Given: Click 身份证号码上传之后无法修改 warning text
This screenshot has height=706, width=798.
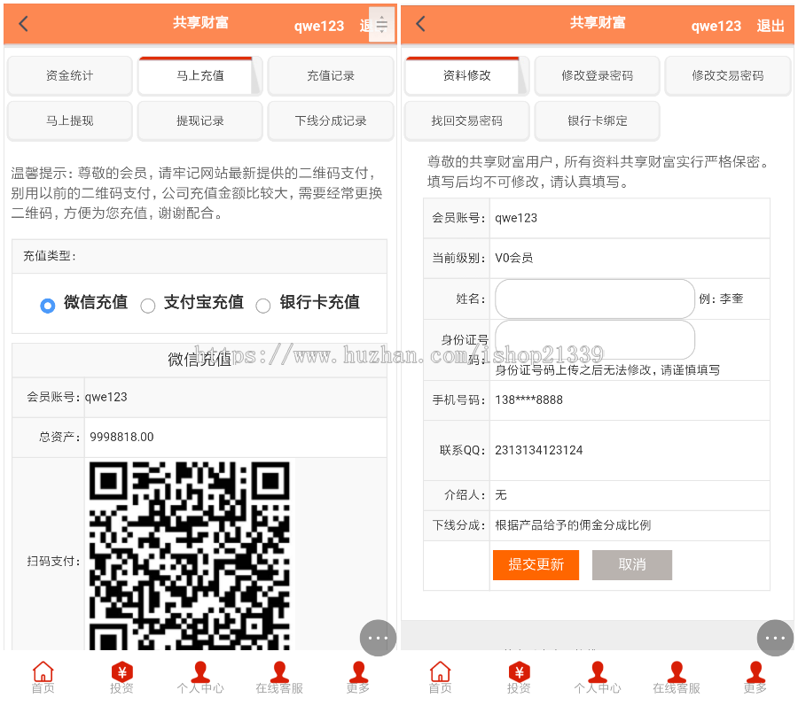Looking at the screenshot, I should pyautogui.click(x=607, y=370).
